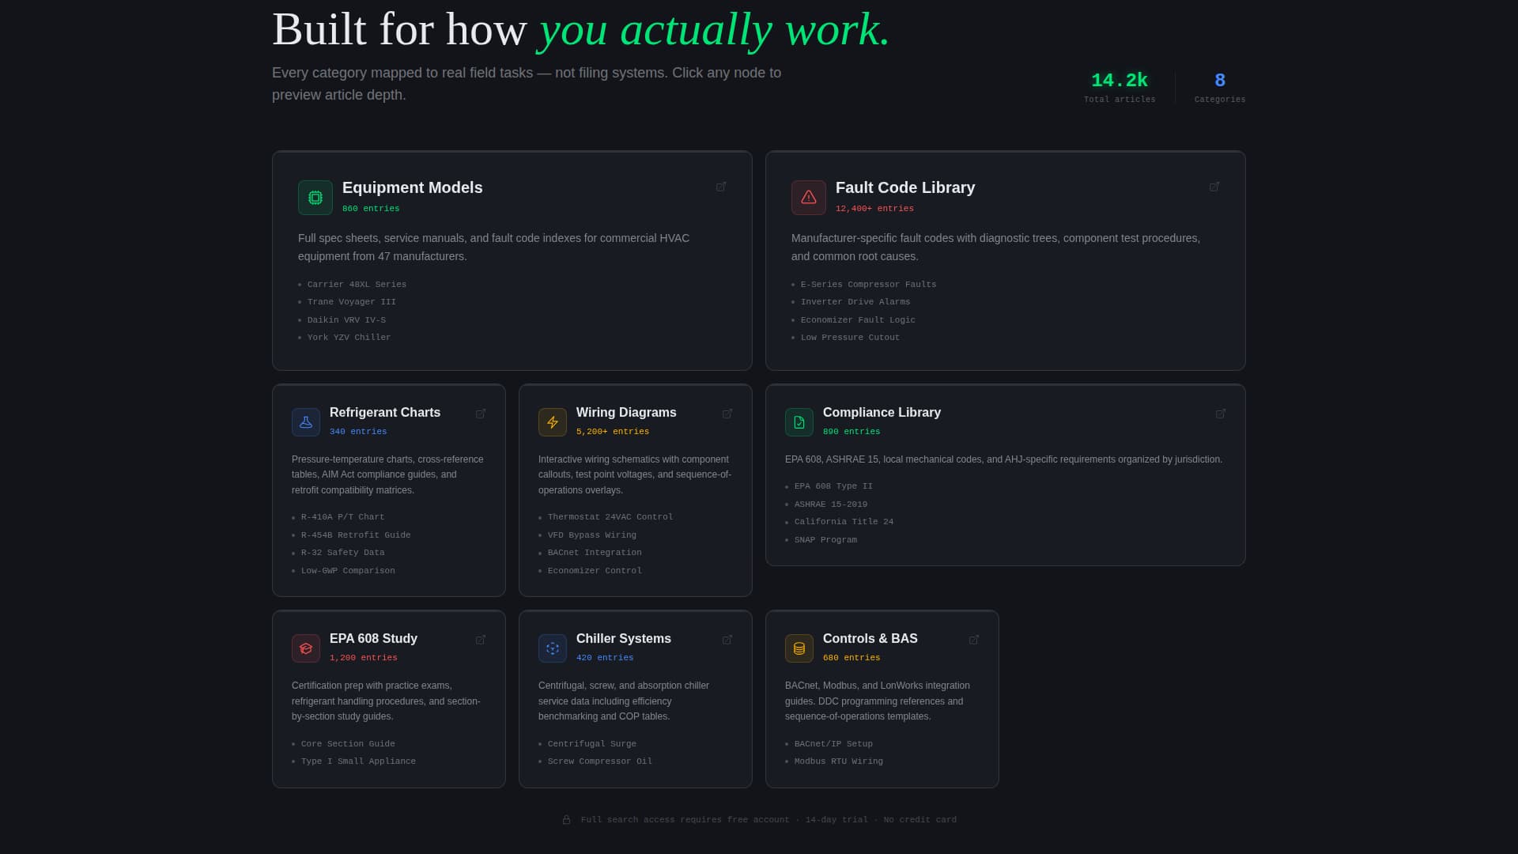Click the Controls & BAS database icon
The height and width of the screenshot is (854, 1518).
(x=799, y=648)
